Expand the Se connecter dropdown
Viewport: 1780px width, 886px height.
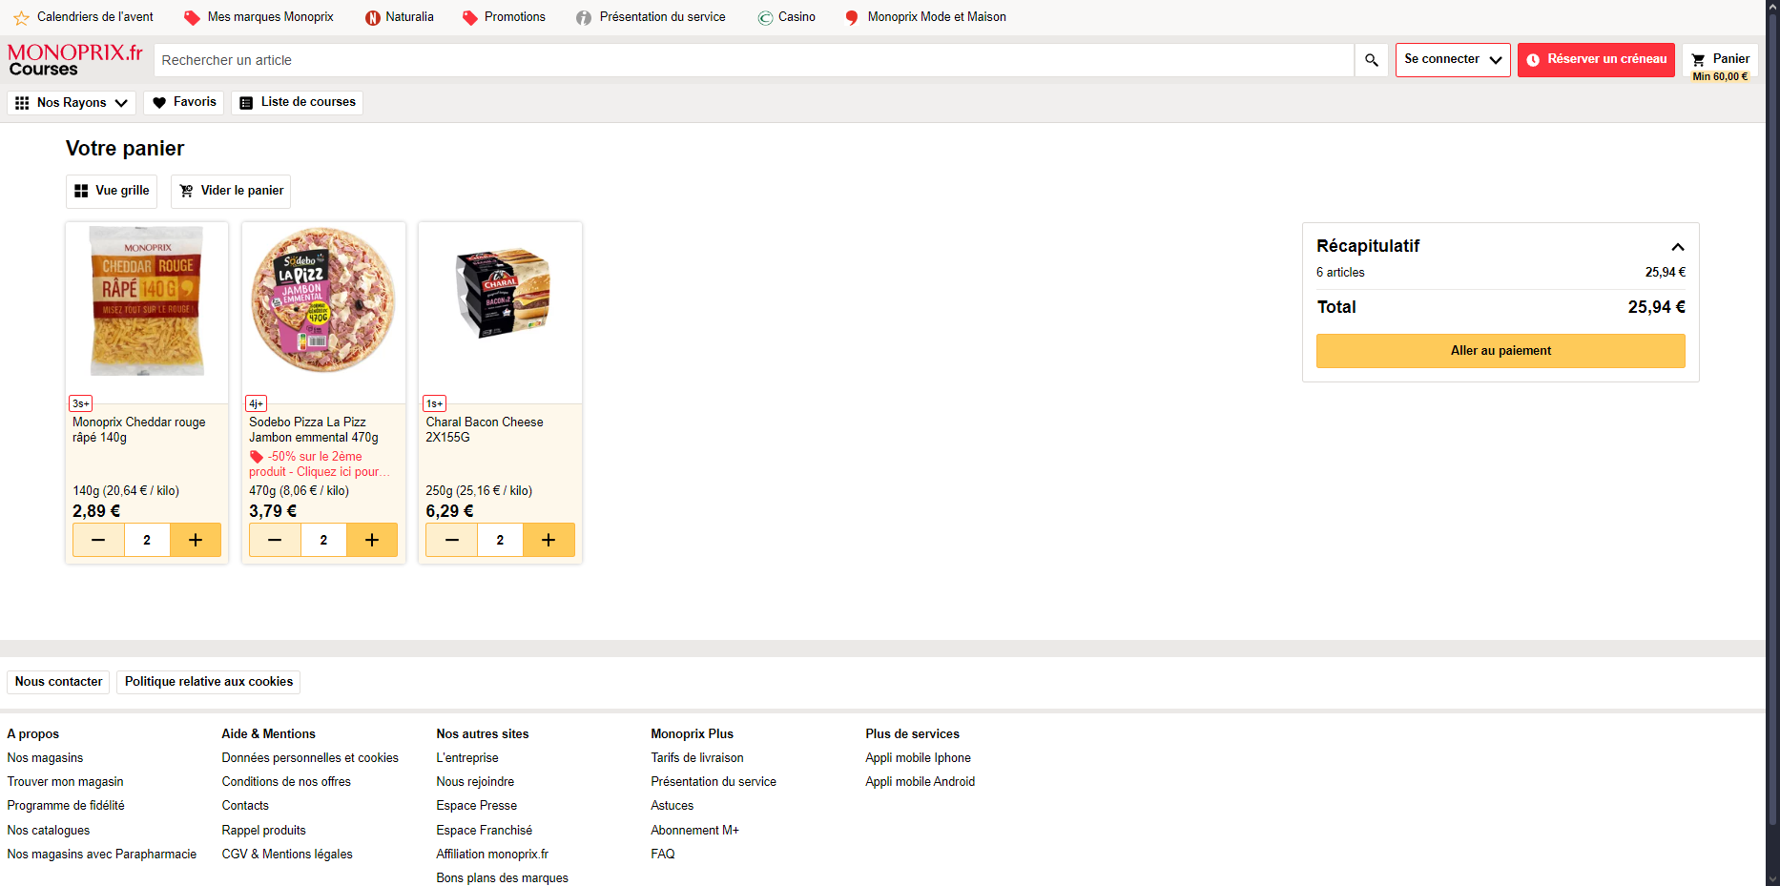[x=1453, y=60]
